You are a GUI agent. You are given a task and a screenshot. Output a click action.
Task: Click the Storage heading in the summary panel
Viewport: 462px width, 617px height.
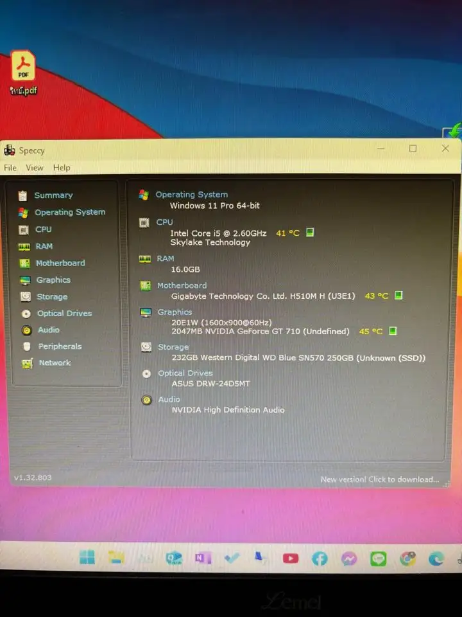[x=173, y=347]
